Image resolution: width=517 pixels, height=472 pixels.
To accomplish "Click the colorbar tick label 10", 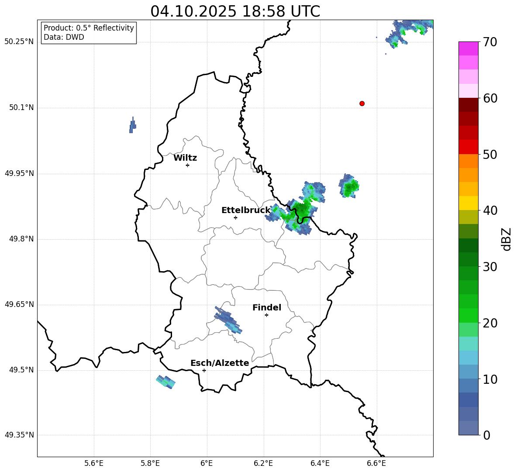I will click(490, 379).
